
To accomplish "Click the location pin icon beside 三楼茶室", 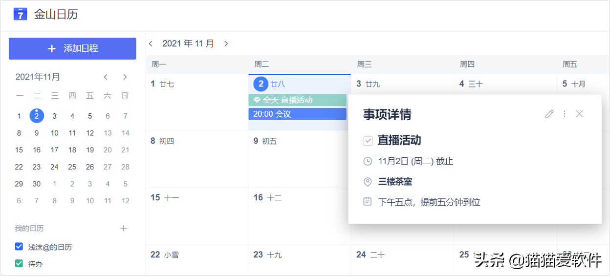I will pyautogui.click(x=368, y=182).
